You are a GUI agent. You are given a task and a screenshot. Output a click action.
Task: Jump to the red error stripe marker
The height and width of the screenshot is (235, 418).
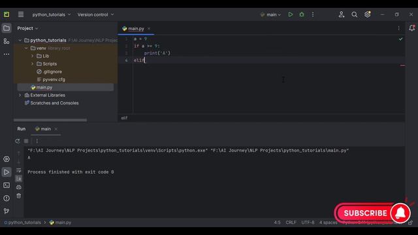402,65
